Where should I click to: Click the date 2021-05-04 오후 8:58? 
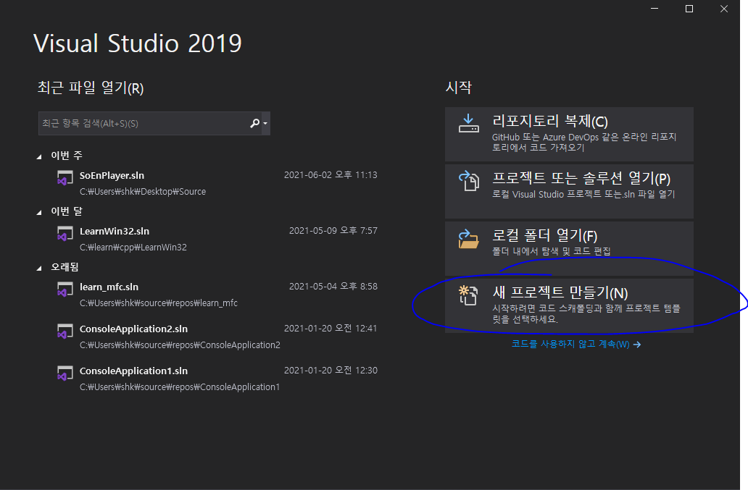point(333,286)
